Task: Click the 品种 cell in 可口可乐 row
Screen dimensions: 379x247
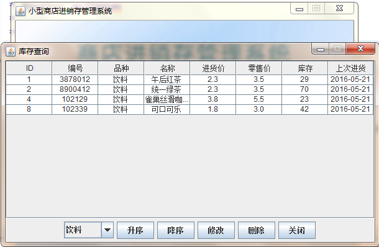Action: 121,109
